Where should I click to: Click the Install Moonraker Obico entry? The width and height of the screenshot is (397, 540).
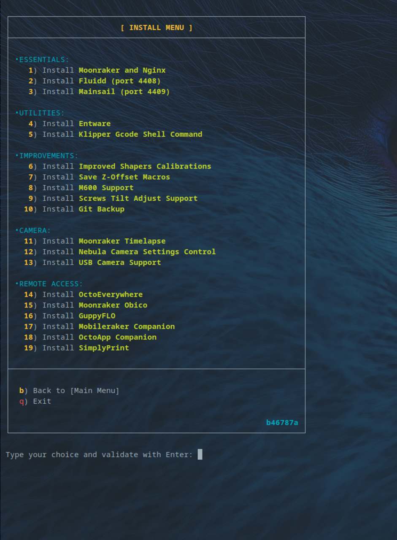(86, 305)
